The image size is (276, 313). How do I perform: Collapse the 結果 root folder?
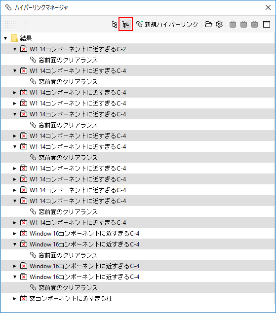click(5, 38)
